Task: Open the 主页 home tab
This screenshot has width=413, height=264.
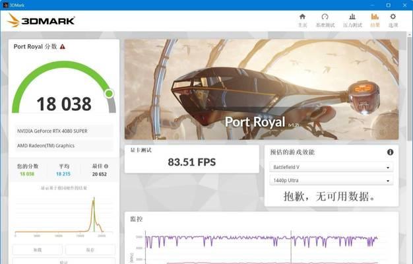Action: pos(302,20)
